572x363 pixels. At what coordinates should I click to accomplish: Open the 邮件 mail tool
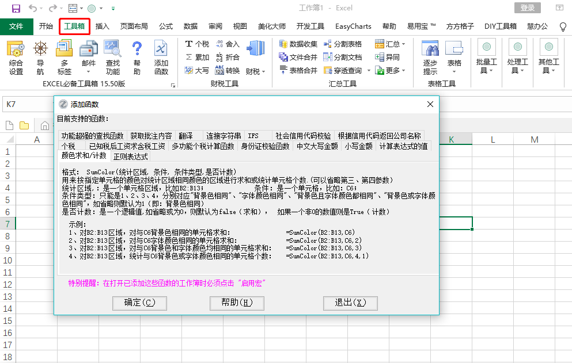click(x=89, y=54)
